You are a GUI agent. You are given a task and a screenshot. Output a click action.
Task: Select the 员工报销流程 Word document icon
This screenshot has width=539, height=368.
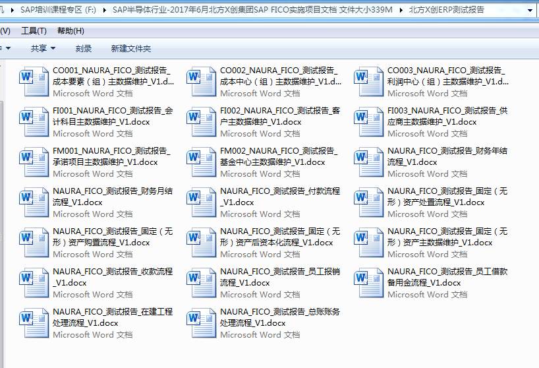201,283
